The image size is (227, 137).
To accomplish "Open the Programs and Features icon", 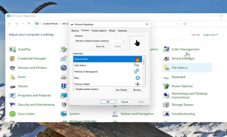I will pyautogui.click(x=12, y=96).
